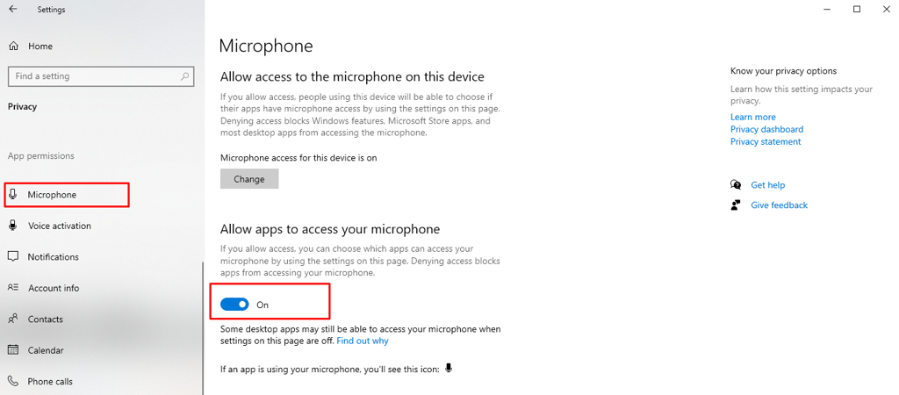The height and width of the screenshot is (395, 899).
Task: Click the Find out why link
Action: 363,341
